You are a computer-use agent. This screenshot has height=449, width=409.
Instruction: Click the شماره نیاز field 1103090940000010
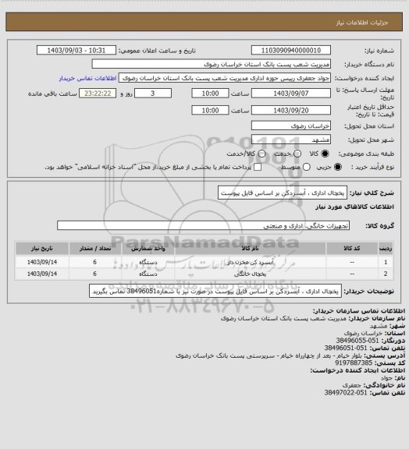[291, 50]
